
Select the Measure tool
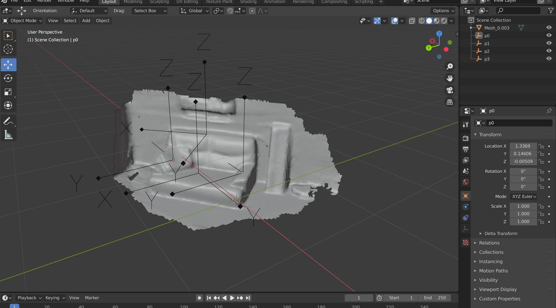tap(8, 135)
